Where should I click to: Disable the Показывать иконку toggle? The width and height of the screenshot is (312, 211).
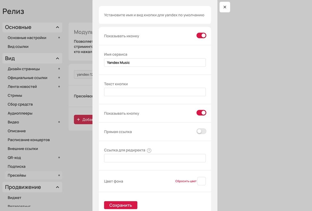201,35
